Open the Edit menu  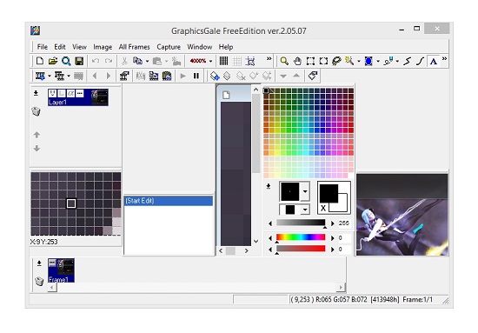pyautogui.click(x=60, y=47)
